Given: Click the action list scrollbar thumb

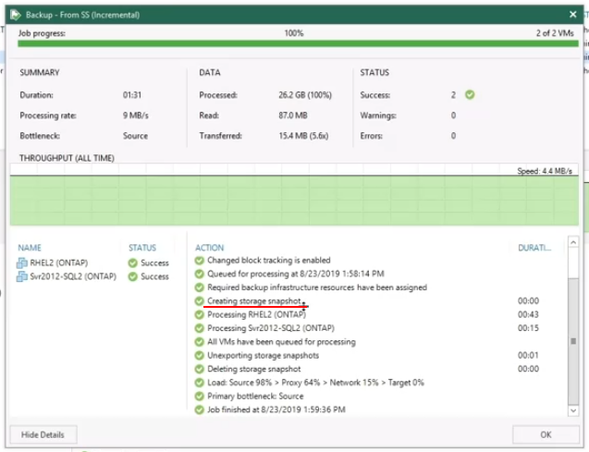Looking at the screenshot, I should point(573,341).
